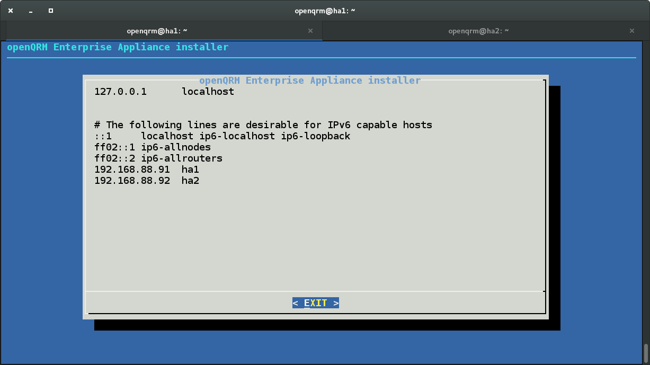Select the EXIT button in installer dialog
Viewport: 650px width, 365px height.
click(316, 303)
